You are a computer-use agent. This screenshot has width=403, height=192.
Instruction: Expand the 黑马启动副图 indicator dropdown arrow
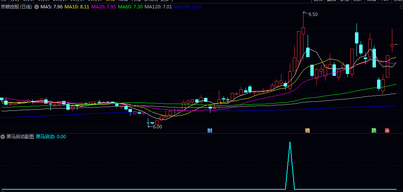3,137
